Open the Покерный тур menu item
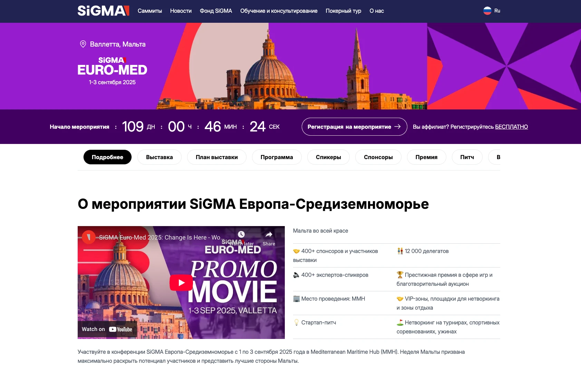 [x=343, y=11]
